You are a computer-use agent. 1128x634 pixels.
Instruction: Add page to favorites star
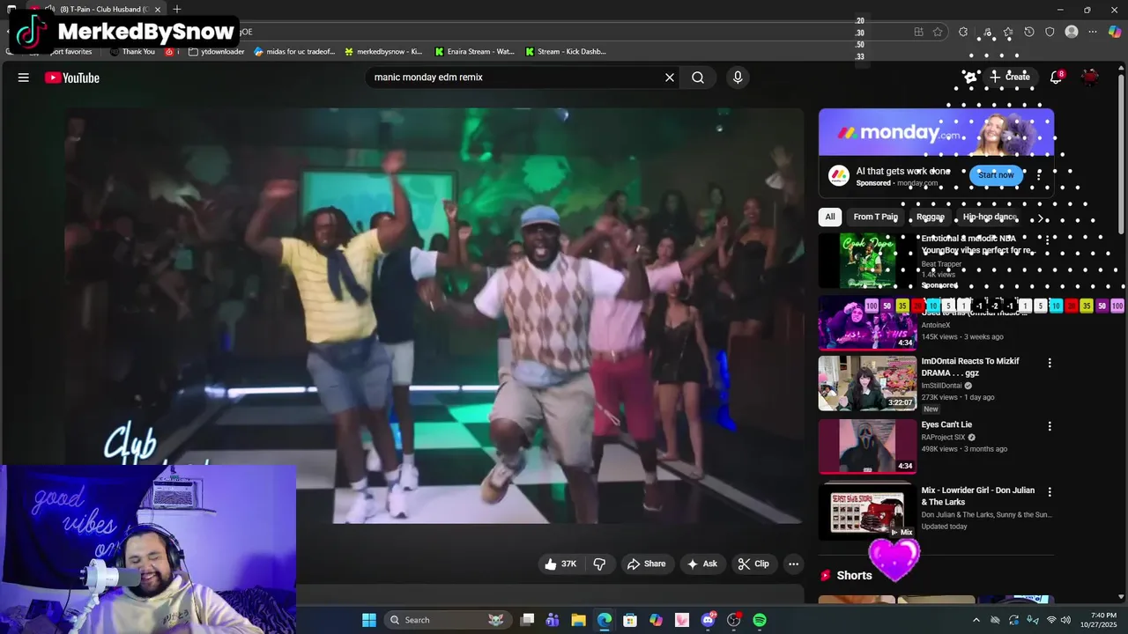point(938,32)
